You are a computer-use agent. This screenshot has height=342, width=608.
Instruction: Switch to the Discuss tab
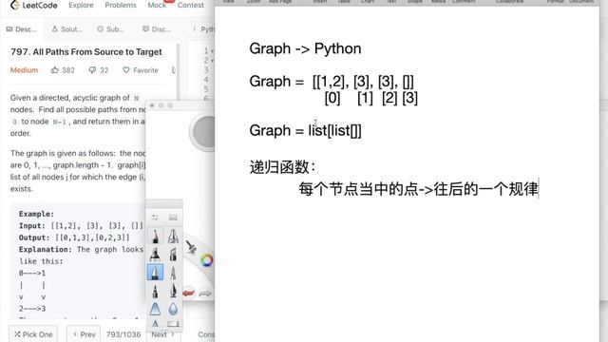click(157, 29)
